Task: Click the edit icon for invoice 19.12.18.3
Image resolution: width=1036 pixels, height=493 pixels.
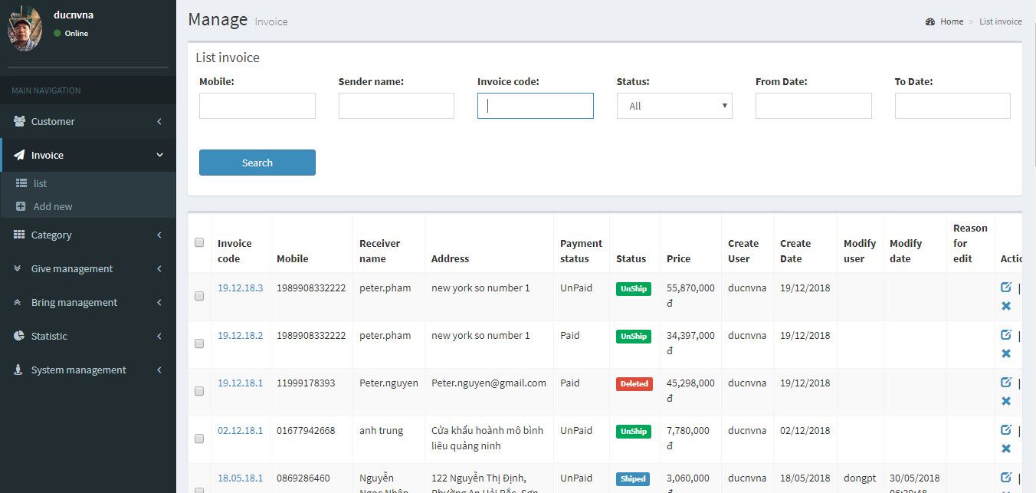Action: click(1005, 288)
